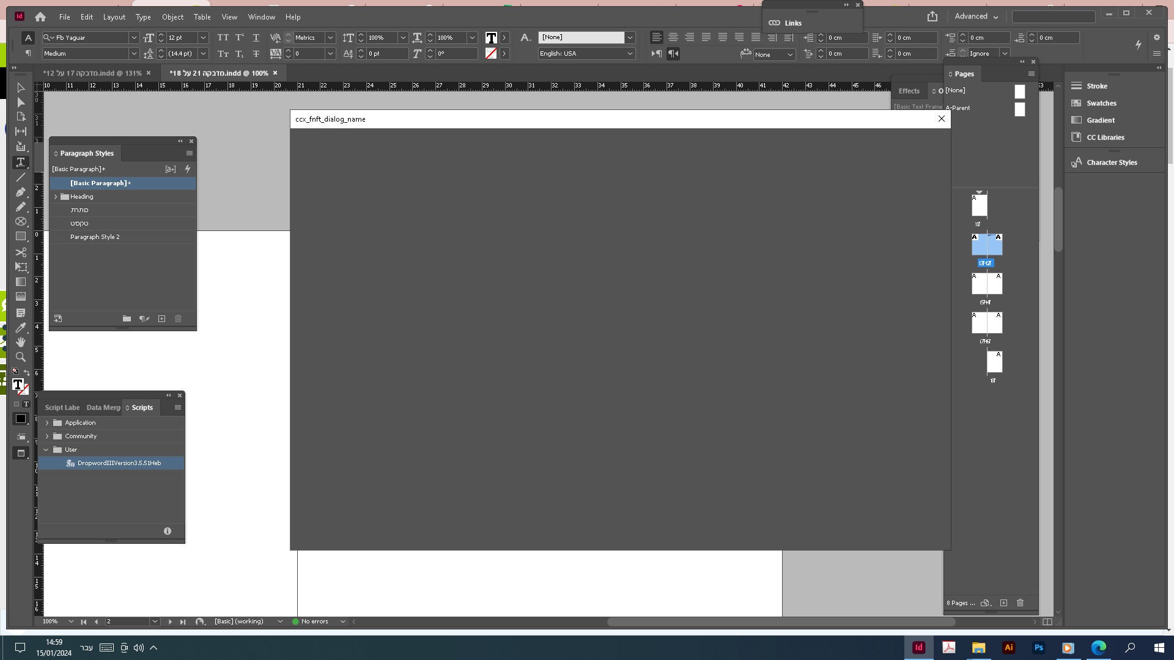The image size is (1174, 660).
Task: Click All Caps formatting button
Action: click(x=223, y=37)
